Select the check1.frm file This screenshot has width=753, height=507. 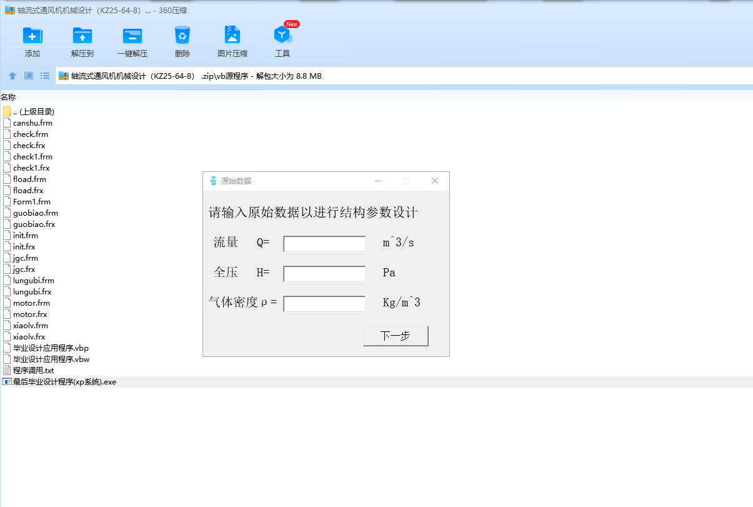[32, 157]
